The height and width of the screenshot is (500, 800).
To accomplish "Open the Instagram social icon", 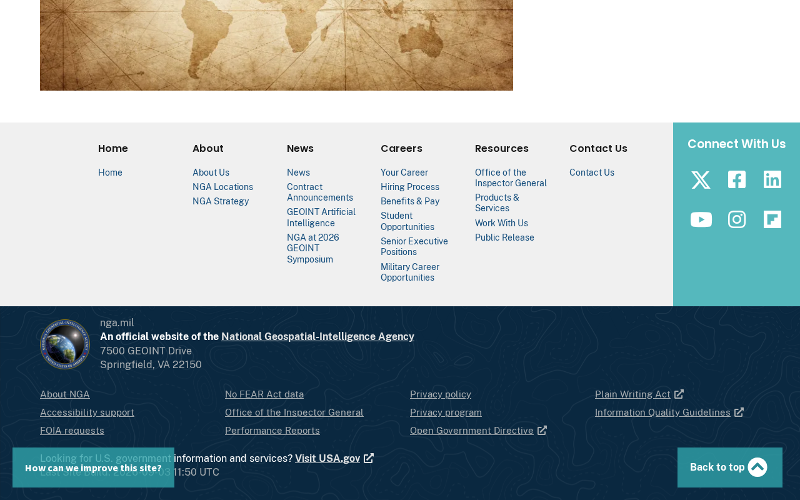I will (x=737, y=219).
